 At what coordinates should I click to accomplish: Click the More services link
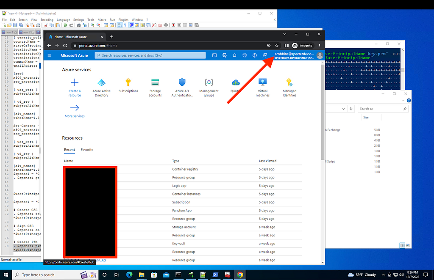click(75, 116)
